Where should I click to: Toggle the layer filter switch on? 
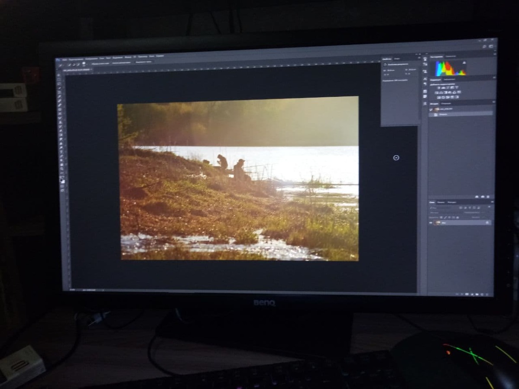coord(489,207)
